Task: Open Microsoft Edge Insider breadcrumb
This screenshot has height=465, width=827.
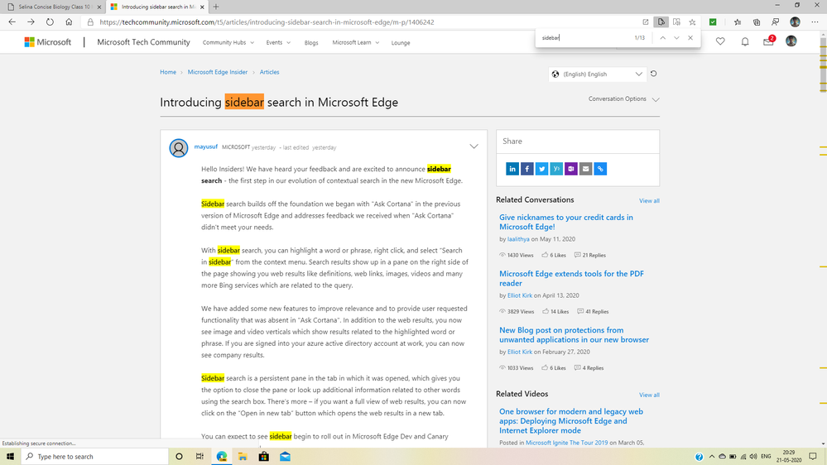Action: (217, 72)
